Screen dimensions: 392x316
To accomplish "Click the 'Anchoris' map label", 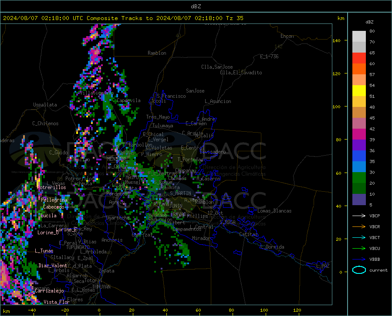I will (112, 240).
